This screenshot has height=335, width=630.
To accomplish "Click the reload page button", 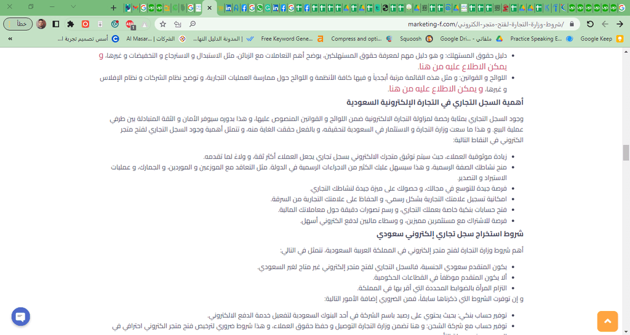I will coord(590,24).
